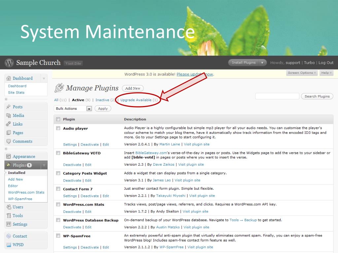Click the Please update now link

coord(195,74)
